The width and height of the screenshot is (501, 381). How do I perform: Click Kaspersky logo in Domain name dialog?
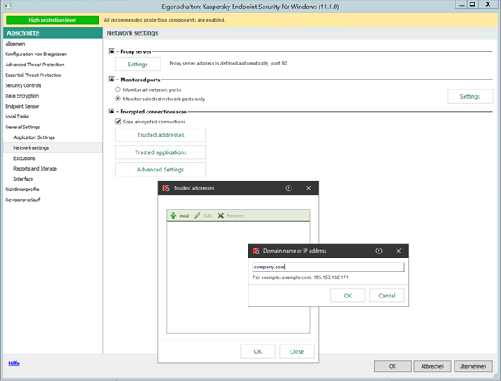tap(256, 251)
